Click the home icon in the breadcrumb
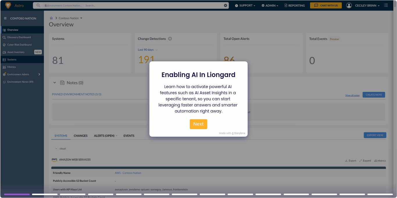Screen dimensions: 397x198 (51, 18)
